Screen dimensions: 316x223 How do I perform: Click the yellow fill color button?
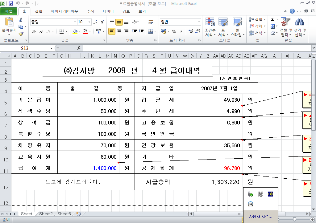click(75, 31)
